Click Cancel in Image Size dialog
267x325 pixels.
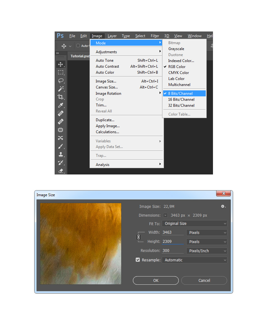204,281
